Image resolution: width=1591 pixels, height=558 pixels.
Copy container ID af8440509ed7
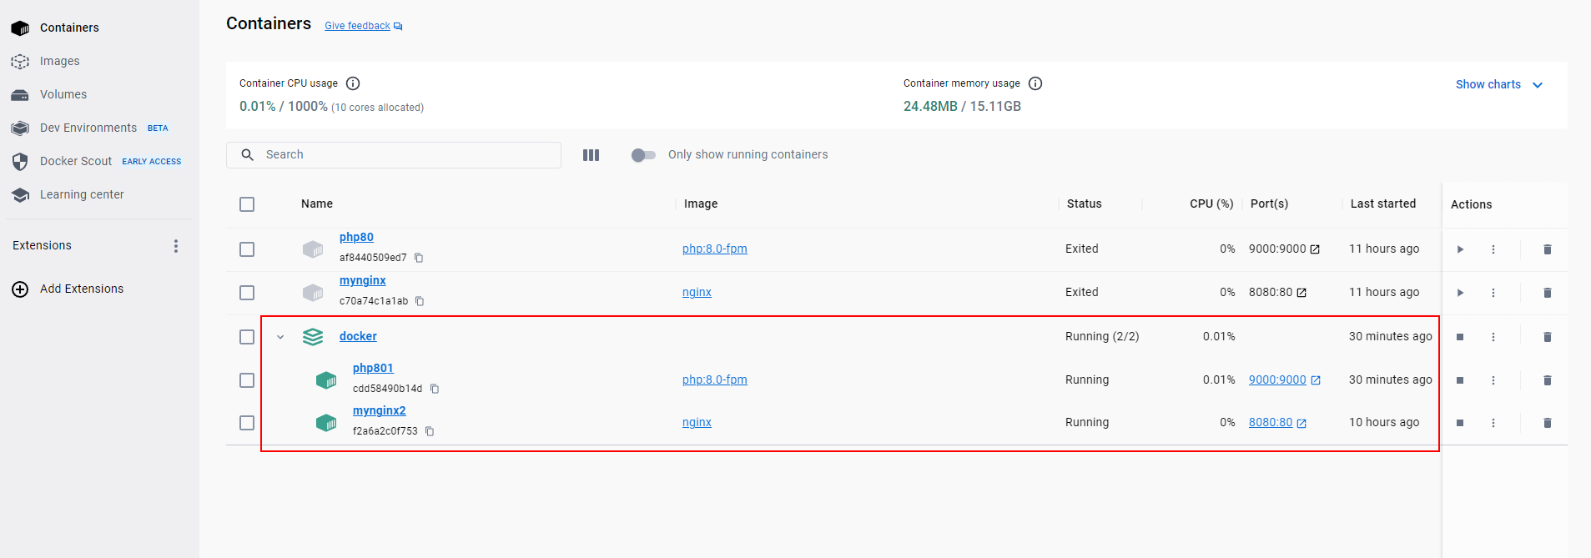419,258
